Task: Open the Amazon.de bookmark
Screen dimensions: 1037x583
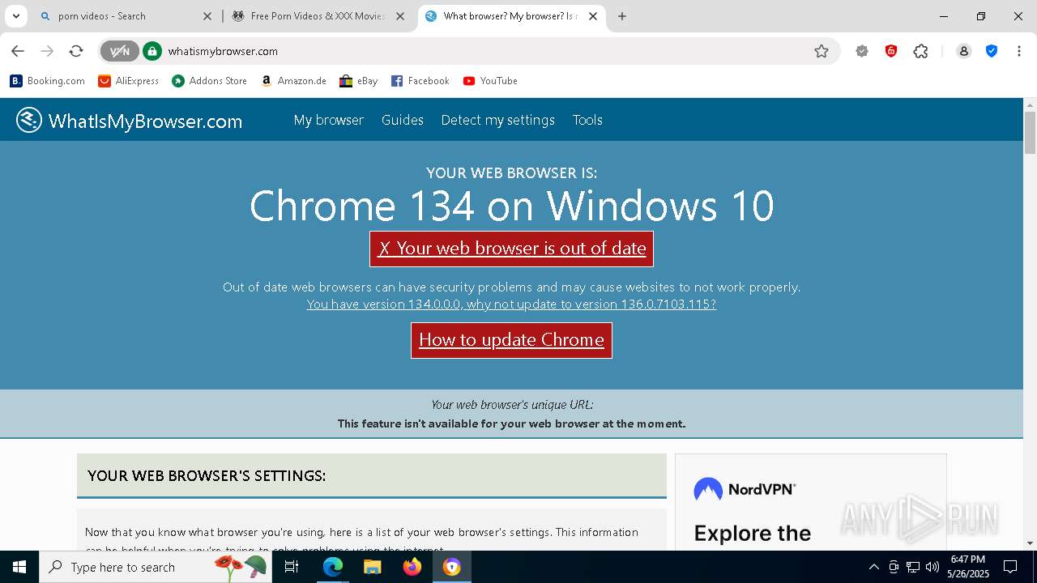Action: coord(293,81)
